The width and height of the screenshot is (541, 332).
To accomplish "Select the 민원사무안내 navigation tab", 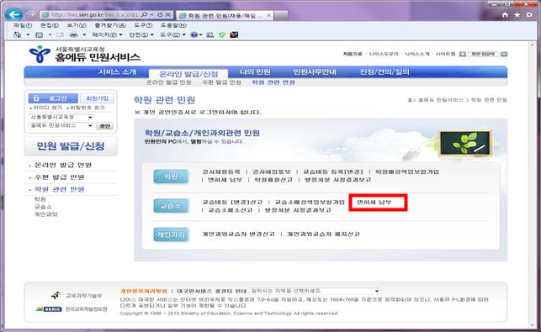I will [315, 72].
